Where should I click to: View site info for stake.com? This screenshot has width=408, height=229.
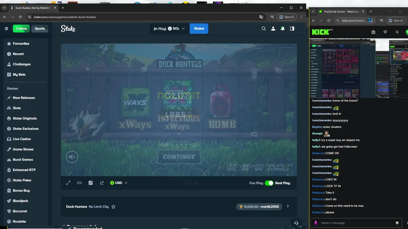30,17
